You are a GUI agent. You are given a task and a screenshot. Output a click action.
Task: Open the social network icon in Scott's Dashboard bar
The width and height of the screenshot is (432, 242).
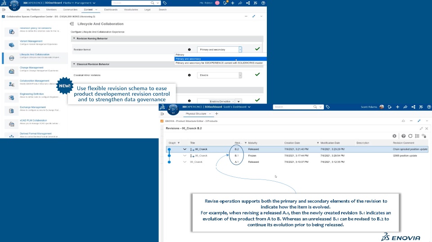[413, 107]
